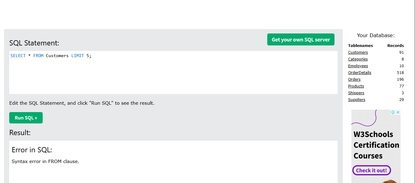Viewport: 415px width, 183px height.
Task: Click the Syntax error in FROM clause message
Action: 45,162
